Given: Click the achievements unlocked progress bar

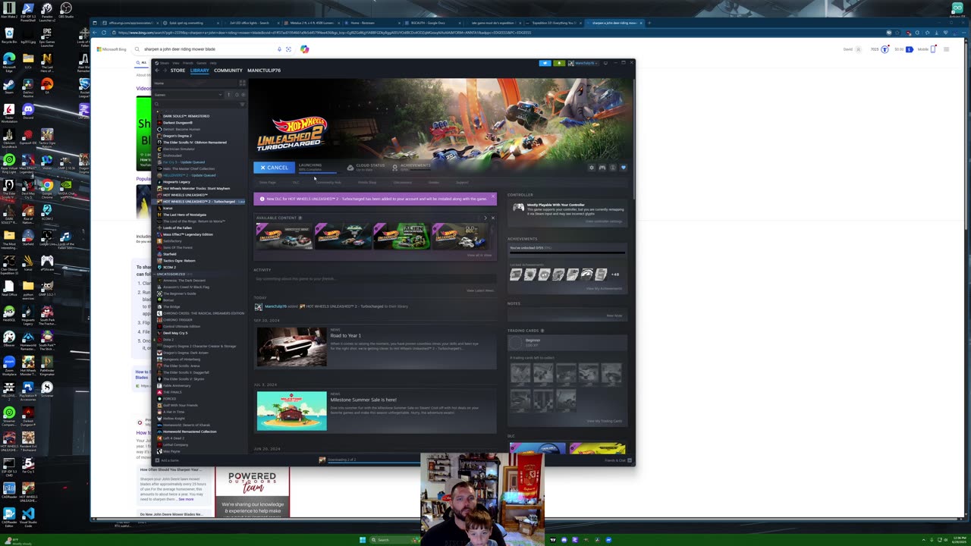Looking at the screenshot, I should tap(567, 253).
